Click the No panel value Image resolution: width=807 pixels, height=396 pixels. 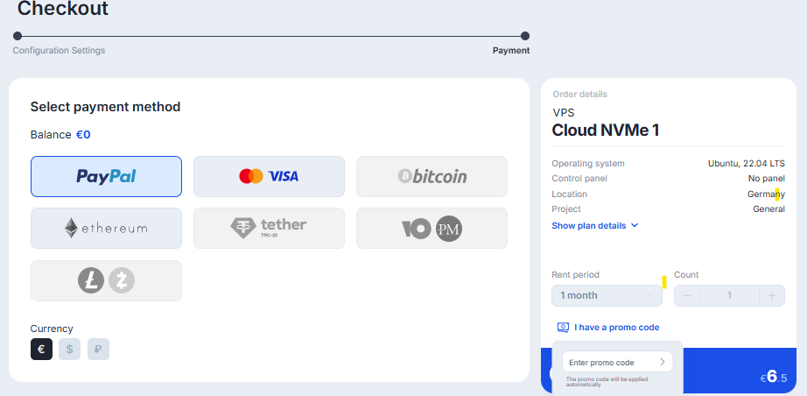click(x=767, y=179)
